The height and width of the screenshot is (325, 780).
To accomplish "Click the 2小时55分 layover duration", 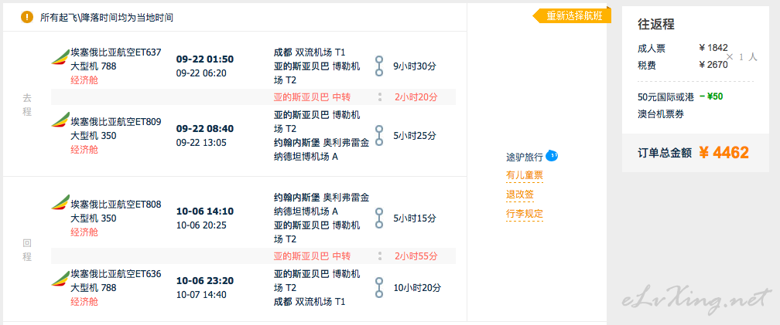I will point(416,256).
